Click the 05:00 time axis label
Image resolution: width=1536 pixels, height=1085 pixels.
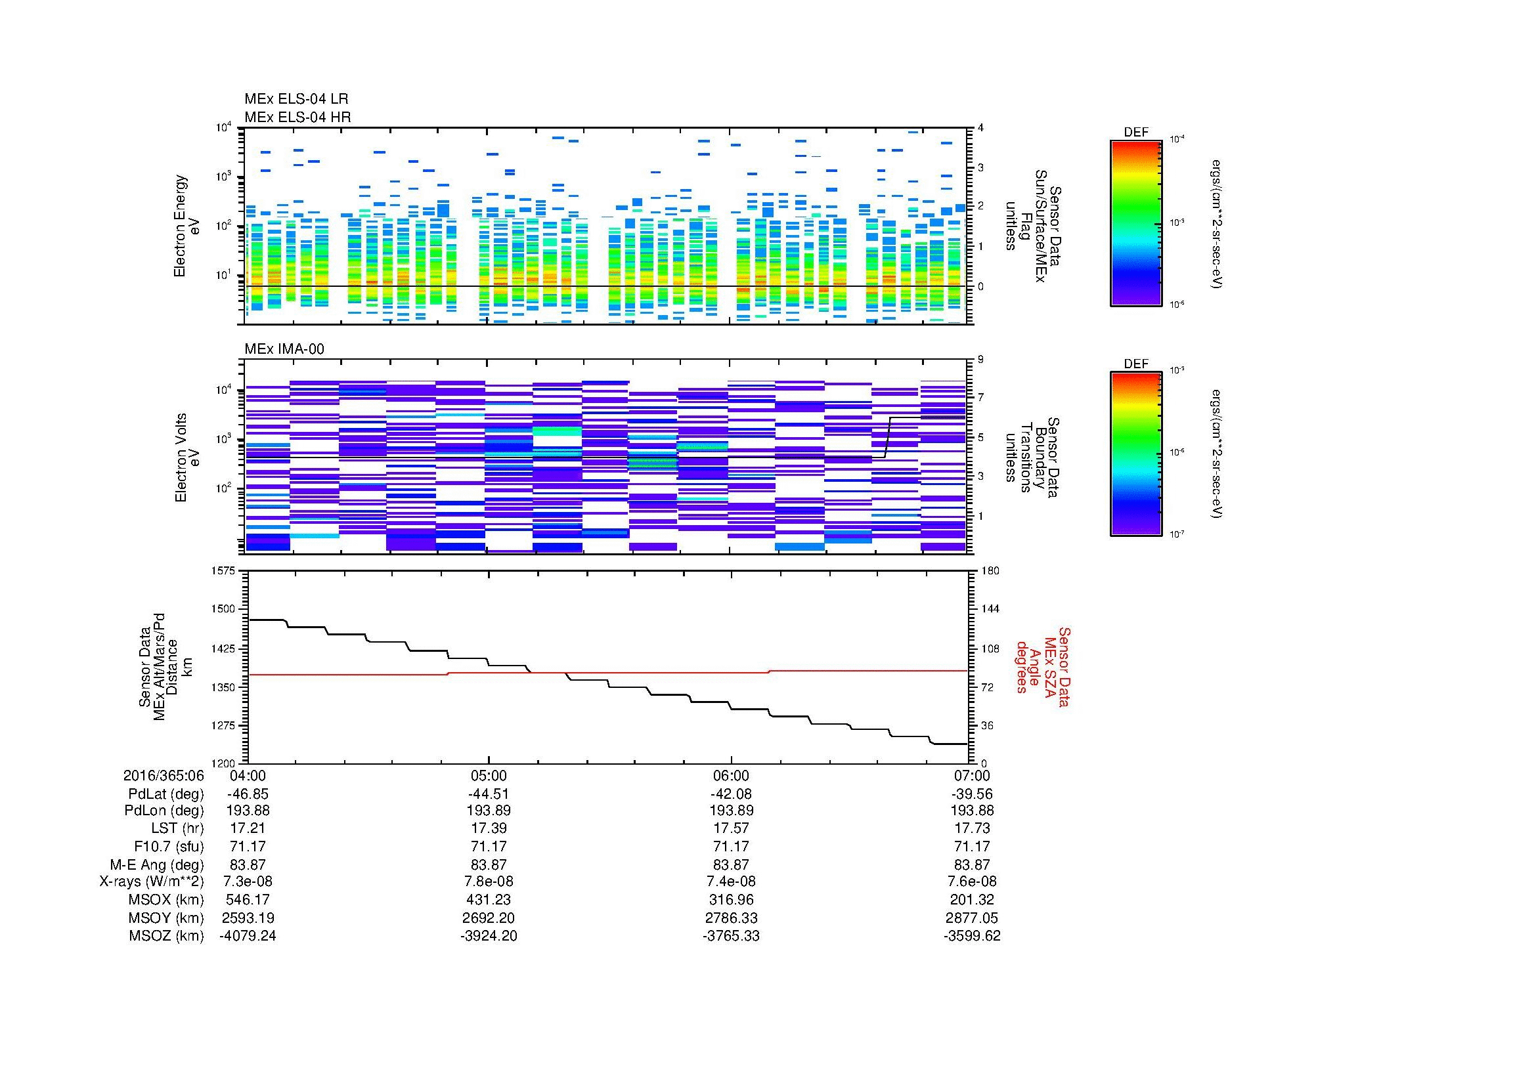click(x=489, y=775)
